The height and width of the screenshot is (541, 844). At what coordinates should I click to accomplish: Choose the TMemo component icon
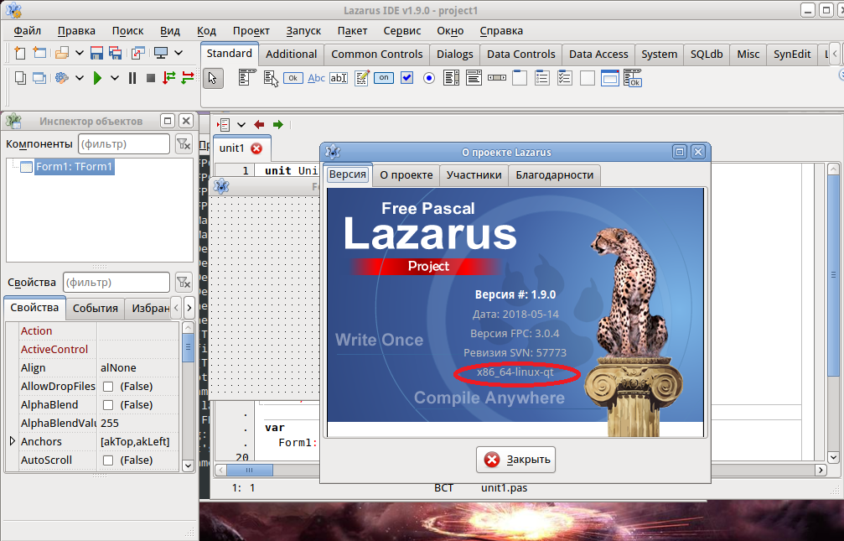[x=361, y=78]
